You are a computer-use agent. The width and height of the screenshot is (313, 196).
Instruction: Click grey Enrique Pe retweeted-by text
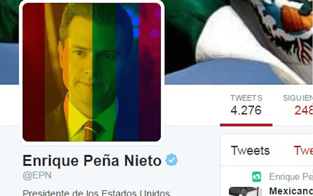pyautogui.click(x=291, y=177)
